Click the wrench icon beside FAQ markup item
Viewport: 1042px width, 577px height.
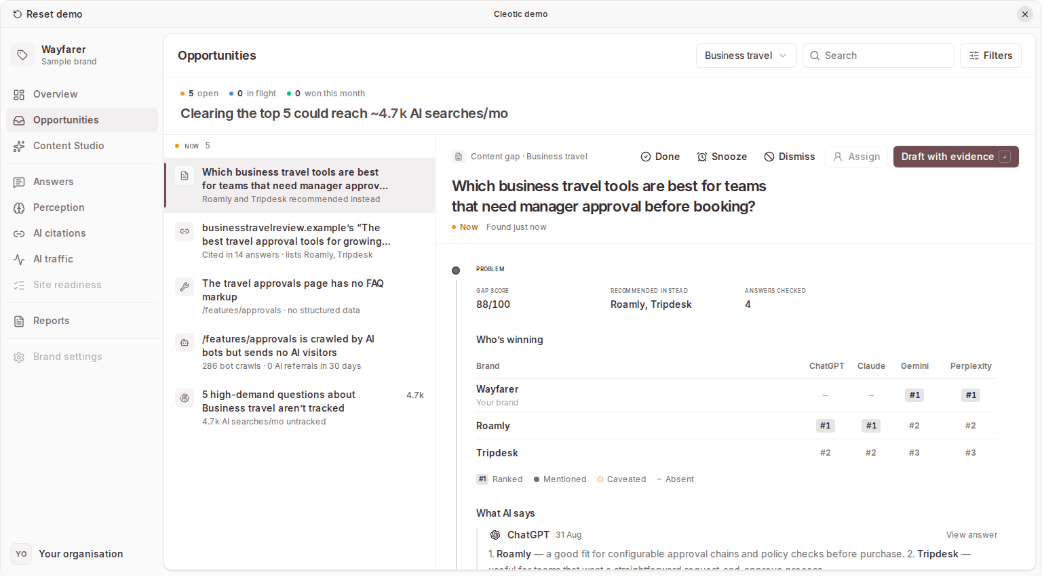pos(185,287)
